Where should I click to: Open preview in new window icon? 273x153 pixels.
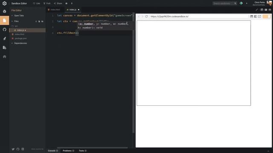coord(259,17)
